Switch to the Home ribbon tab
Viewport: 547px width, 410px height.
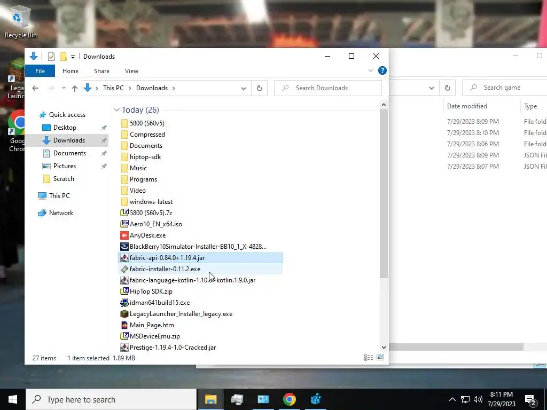pos(70,71)
